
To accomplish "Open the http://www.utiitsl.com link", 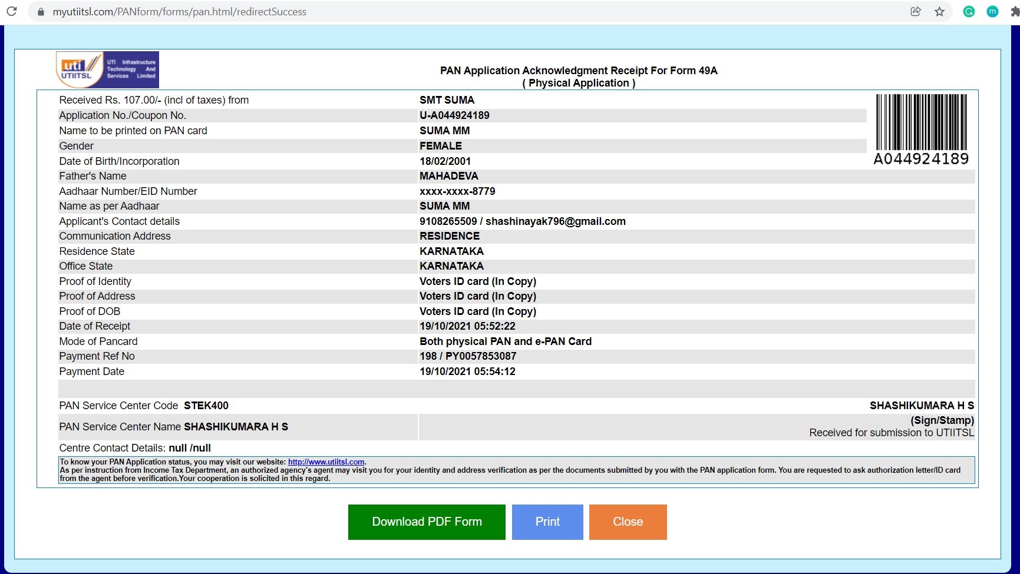I will coord(326,462).
